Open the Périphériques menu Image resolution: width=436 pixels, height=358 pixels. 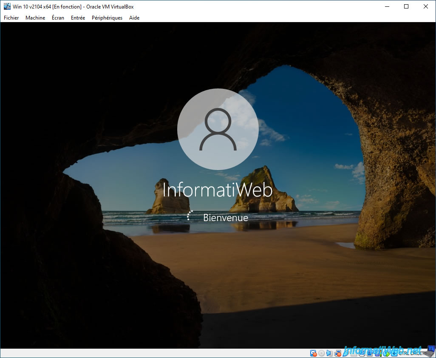107,18
